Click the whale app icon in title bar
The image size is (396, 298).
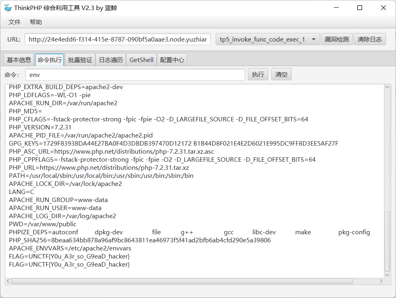8,8
